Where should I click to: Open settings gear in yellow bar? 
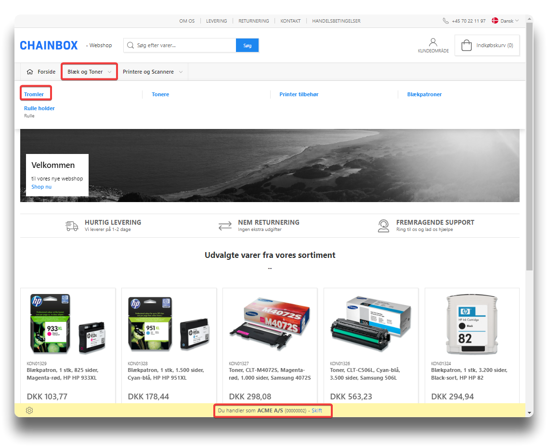29,410
